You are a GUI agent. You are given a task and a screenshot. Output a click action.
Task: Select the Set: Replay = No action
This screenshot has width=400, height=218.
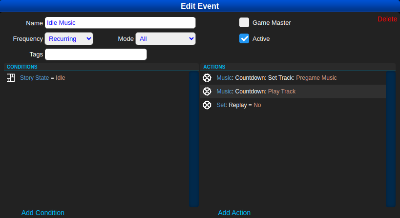tap(239, 105)
